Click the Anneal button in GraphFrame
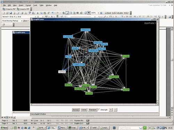Screen dimensions: 174x130 76,110
